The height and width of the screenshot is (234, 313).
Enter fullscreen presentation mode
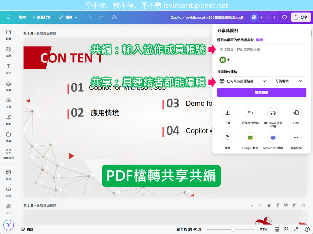point(296,229)
